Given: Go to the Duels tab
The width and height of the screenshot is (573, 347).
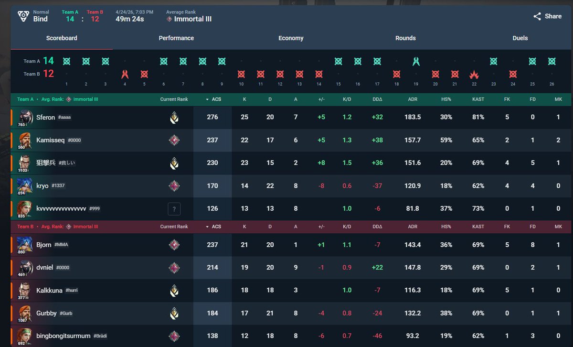Looking at the screenshot, I should pyautogui.click(x=520, y=38).
